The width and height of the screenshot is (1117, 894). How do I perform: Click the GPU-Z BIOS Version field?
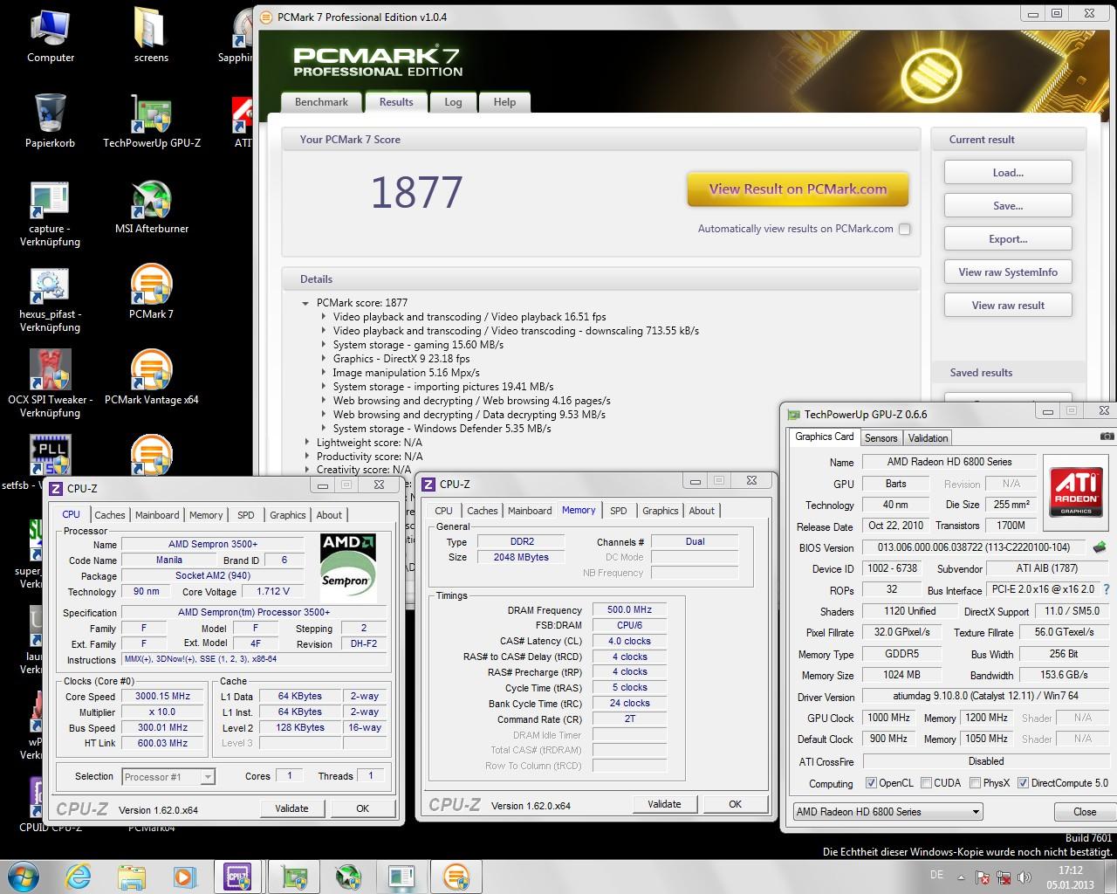click(x=974, y=547)
